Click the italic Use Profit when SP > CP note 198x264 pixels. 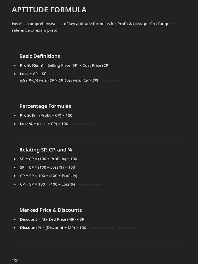point(59,80)
